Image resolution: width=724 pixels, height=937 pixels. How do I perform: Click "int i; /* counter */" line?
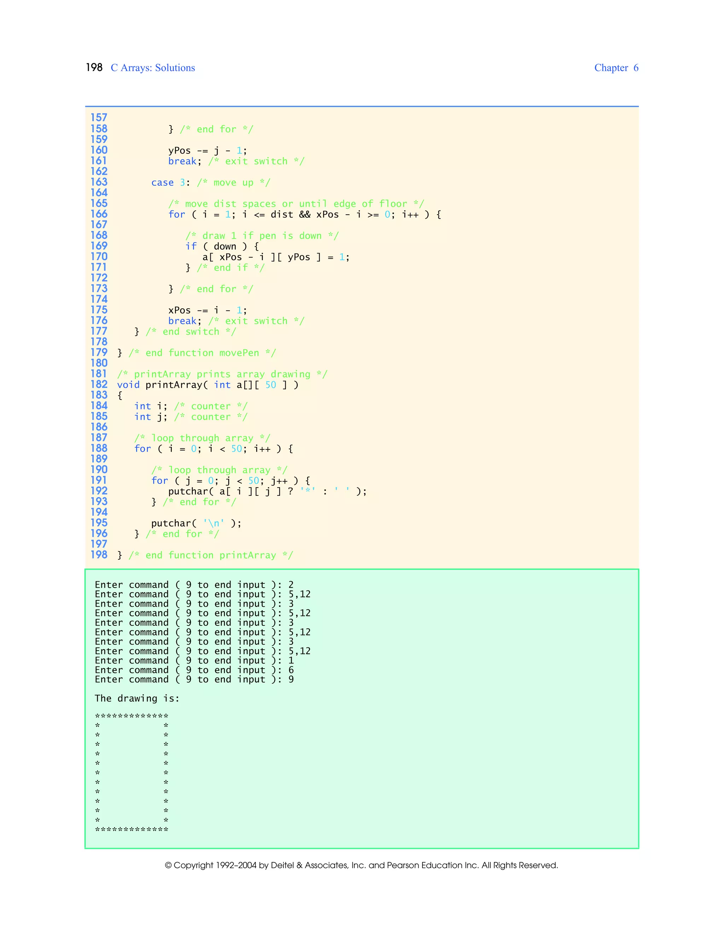tap(191, 406)
